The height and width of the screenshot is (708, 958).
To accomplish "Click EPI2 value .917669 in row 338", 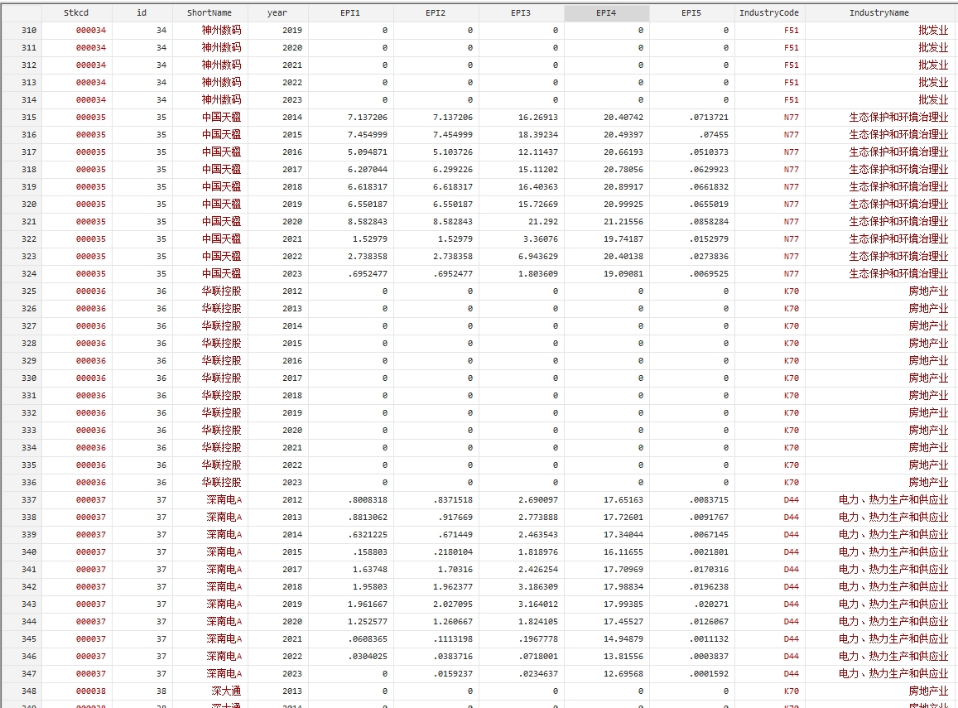I will 455,518.
